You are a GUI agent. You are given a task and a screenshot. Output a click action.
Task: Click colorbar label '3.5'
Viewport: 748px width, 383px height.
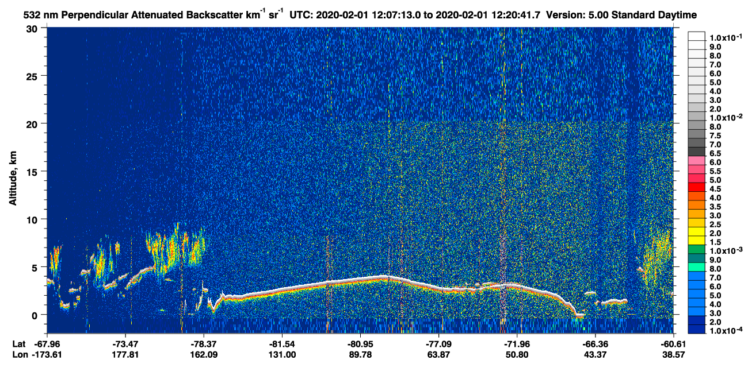(x=715, y=206)
